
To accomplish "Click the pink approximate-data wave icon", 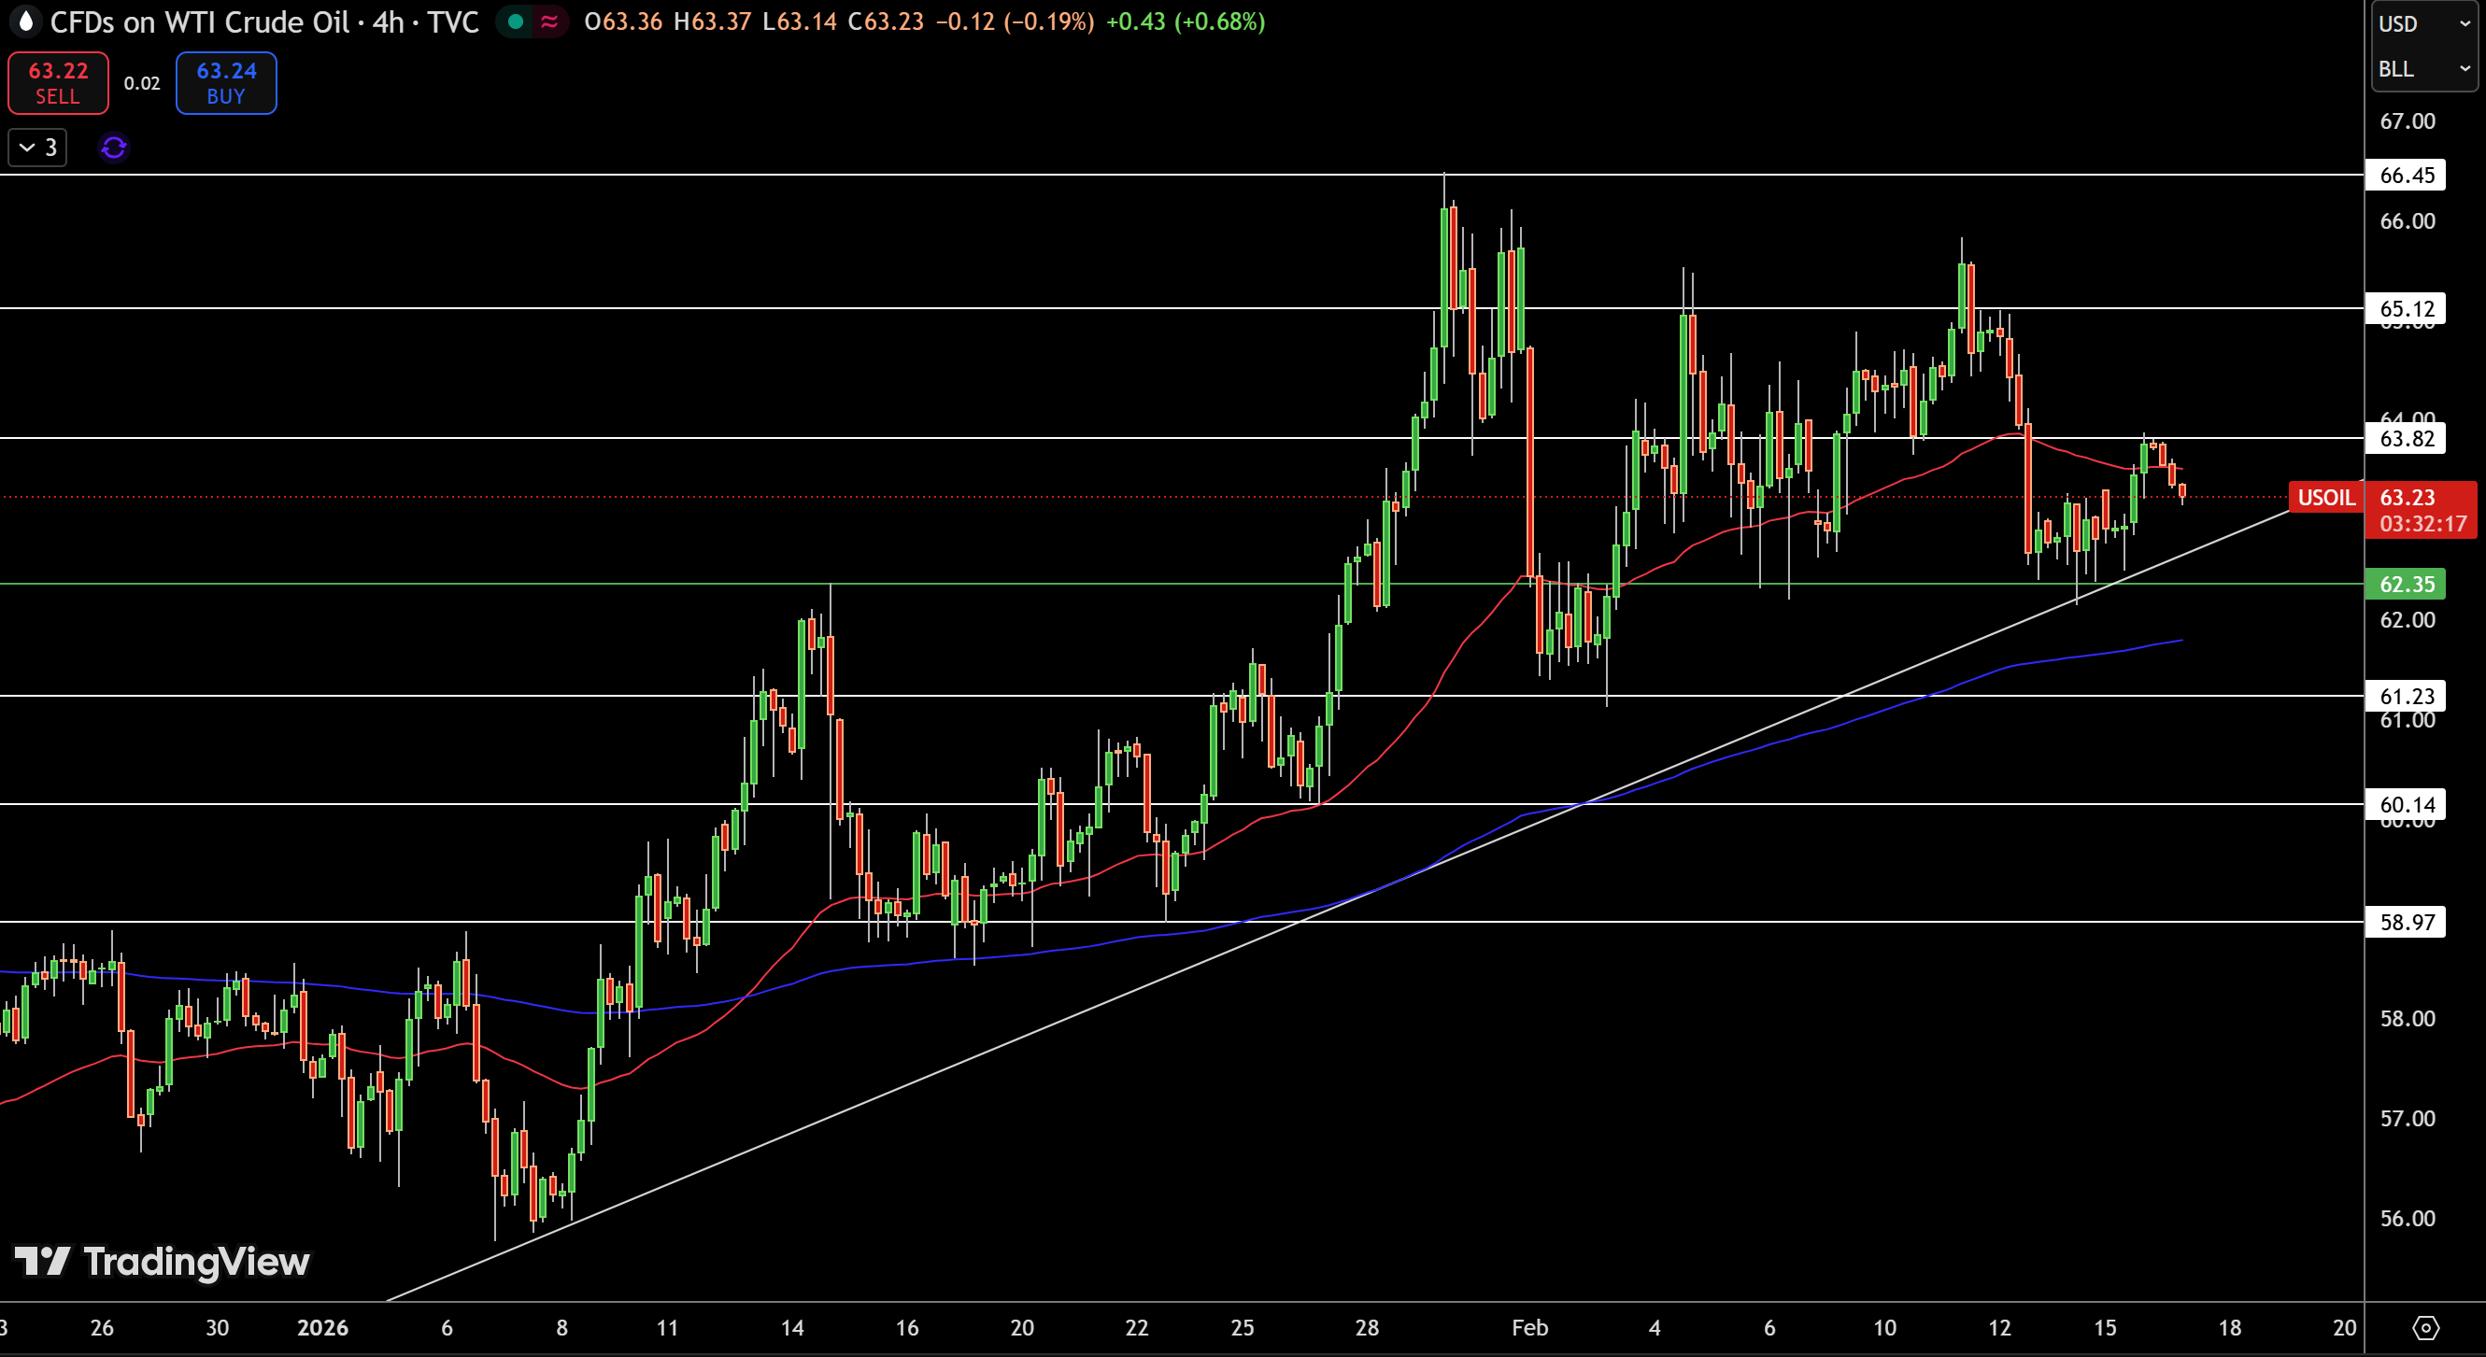I will [x=549, y=21].
